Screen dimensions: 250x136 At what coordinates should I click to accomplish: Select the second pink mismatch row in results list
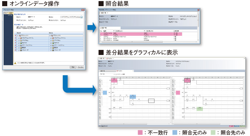point(141,35)
